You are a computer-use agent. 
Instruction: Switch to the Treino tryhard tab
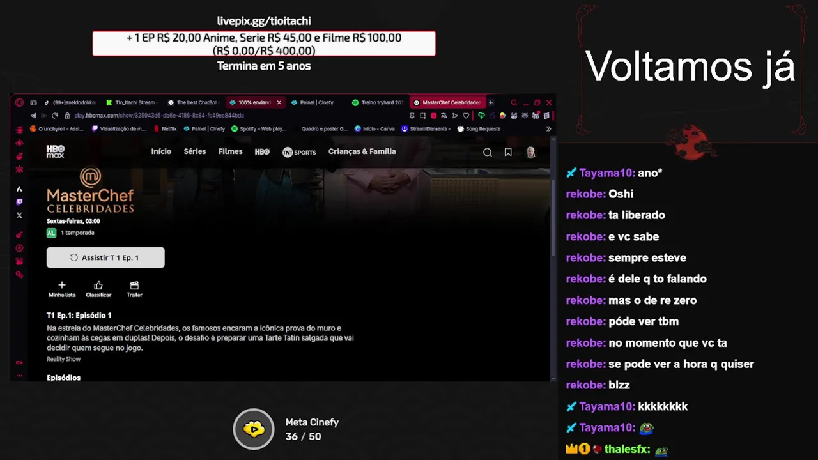click(x=377, y=102)
